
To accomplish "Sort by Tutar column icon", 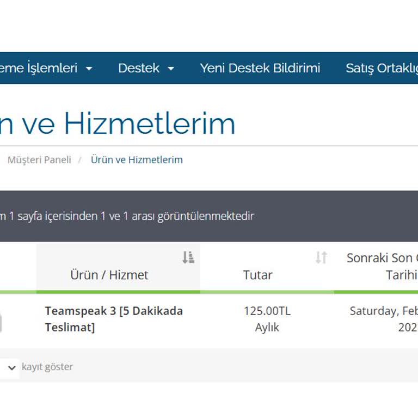I will coord(321,257).
